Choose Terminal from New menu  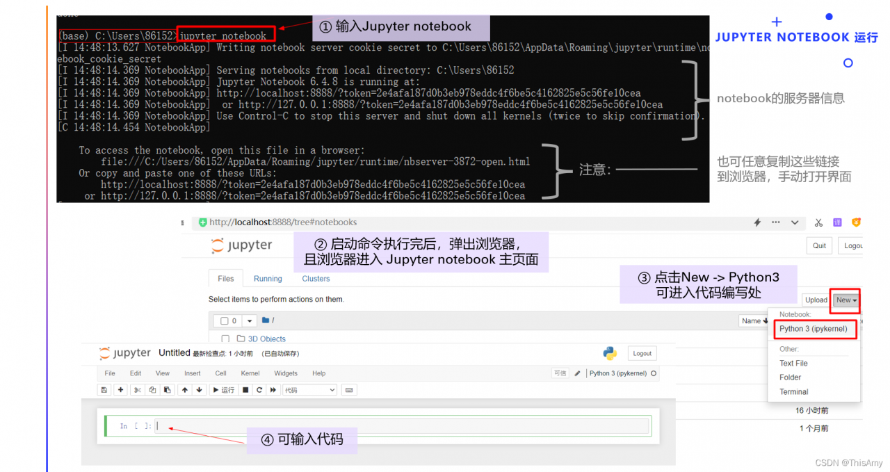[794, 392]
